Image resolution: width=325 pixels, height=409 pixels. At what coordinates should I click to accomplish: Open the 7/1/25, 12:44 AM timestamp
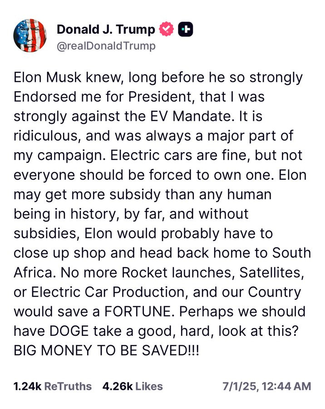pyautogui.click(x=266, y=386)
